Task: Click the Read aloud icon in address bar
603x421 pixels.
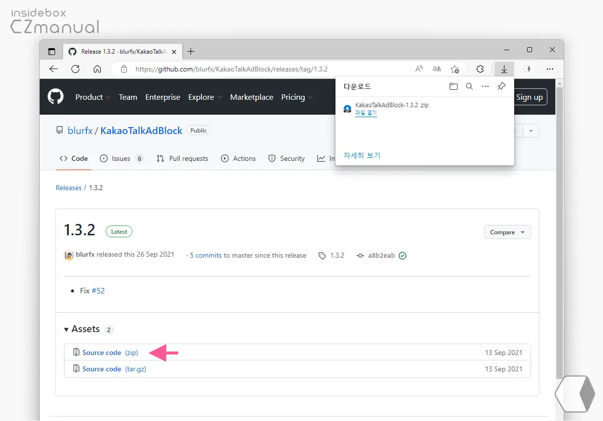Action: tap(419, 69)
